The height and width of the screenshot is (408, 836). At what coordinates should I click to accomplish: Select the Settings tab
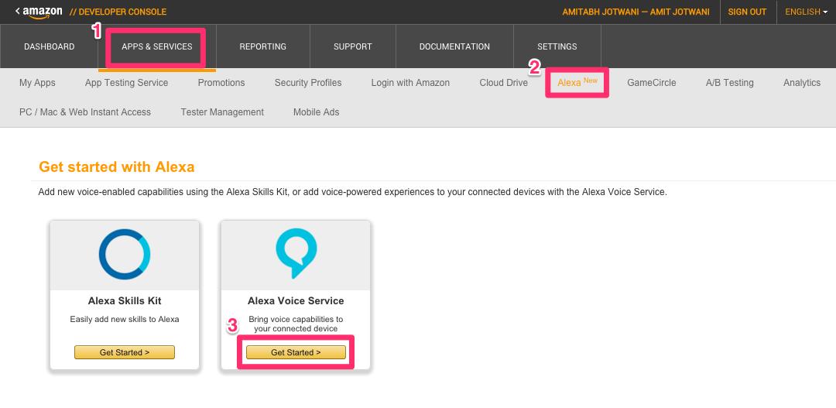pos(557,46)
